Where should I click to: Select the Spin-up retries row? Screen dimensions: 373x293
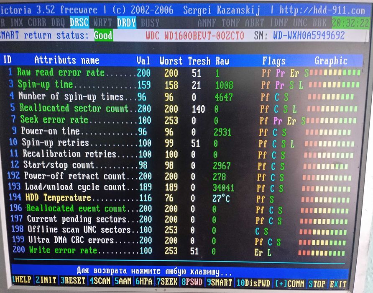182,143
